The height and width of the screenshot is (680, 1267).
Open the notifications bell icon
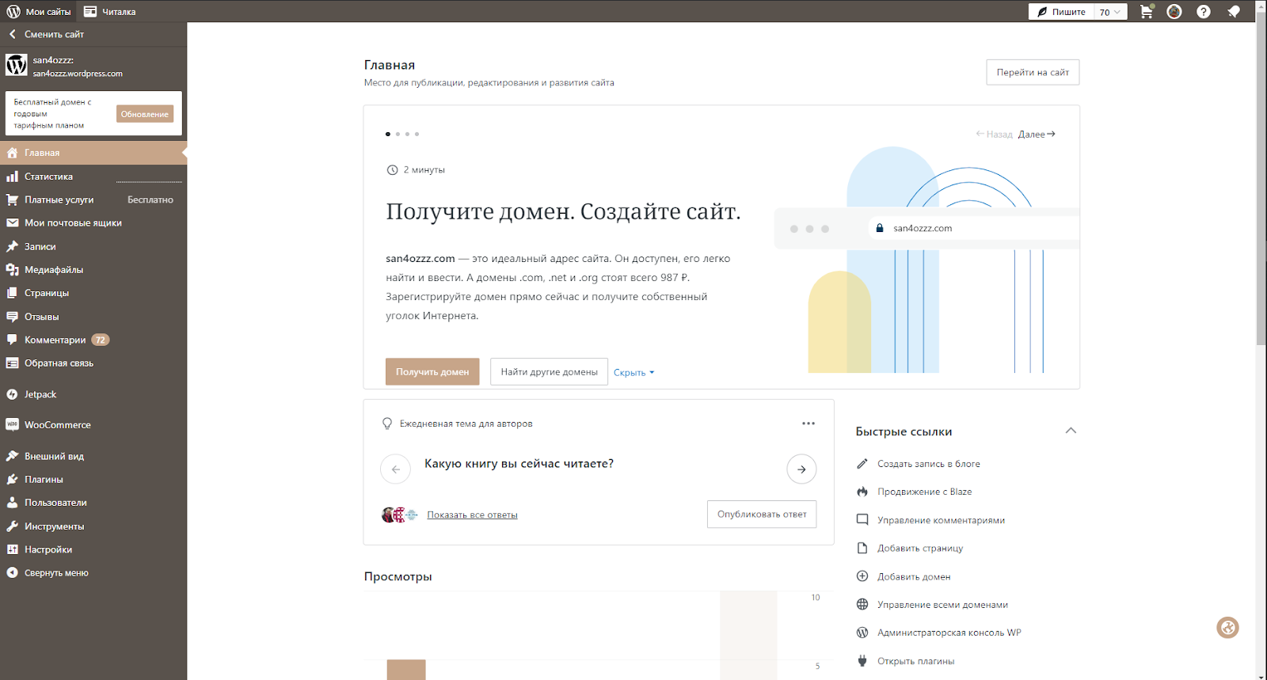click(1234, 12)
